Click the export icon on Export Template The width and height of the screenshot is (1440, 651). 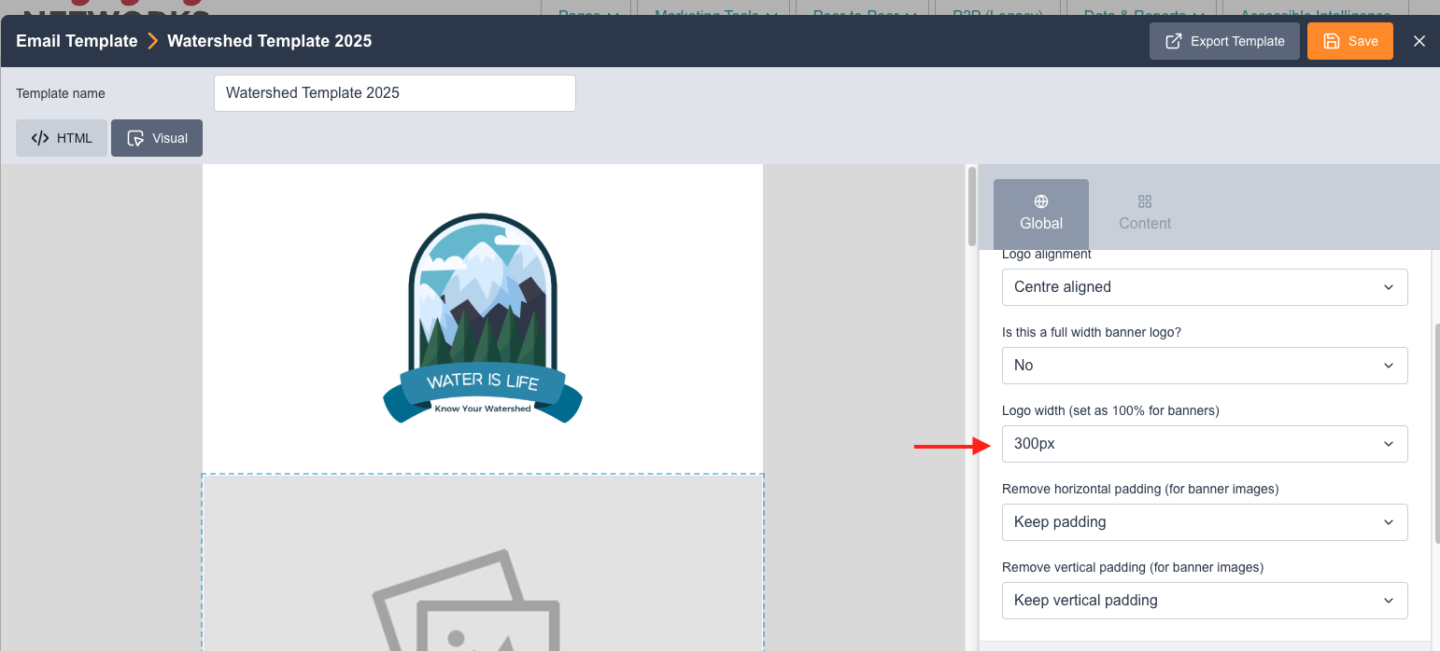tap(1174, 41)
